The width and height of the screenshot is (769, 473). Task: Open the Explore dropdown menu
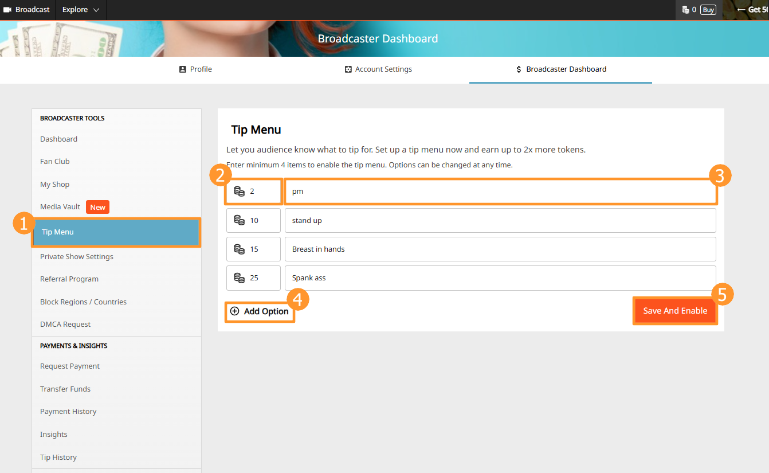click(x=81, y=10)
